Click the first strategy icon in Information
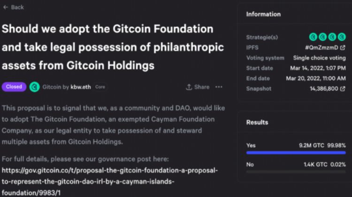 pos(313,37)
